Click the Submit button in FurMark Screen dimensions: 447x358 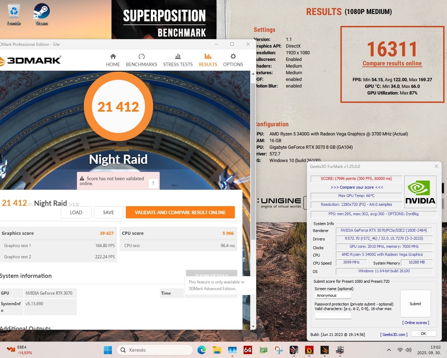[x=415, y=304]
